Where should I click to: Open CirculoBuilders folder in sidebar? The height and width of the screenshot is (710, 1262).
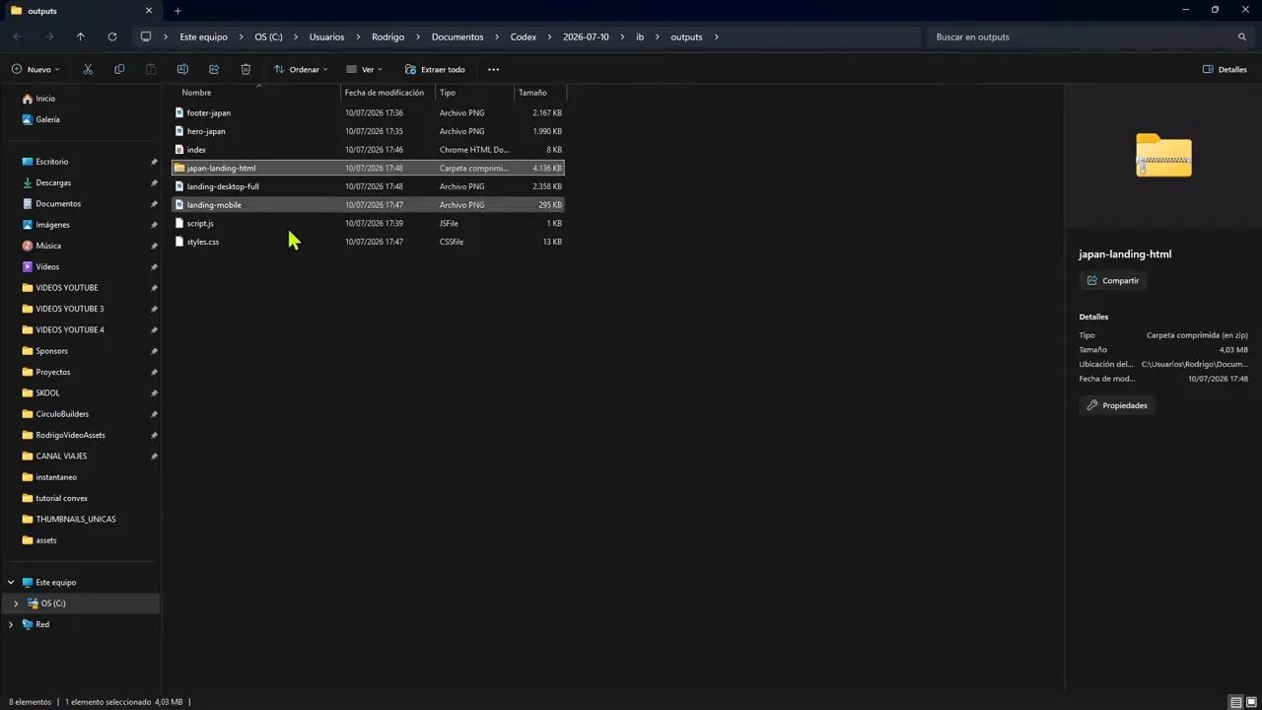coord(62,414)
